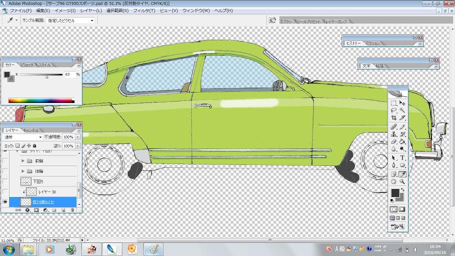Open the 編集(E) menu
Screen dimensions: 455x256
tap(43, 10)
